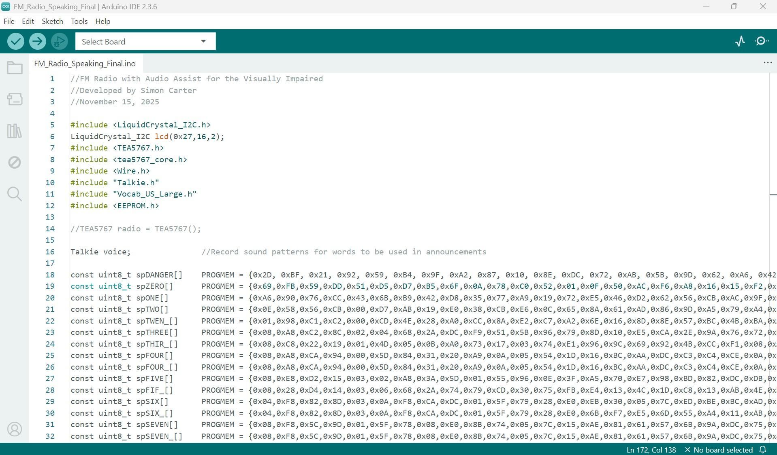Click the spTHREE[] declaration
Viewport: 777px width, 455px height.
click(124, 332)
